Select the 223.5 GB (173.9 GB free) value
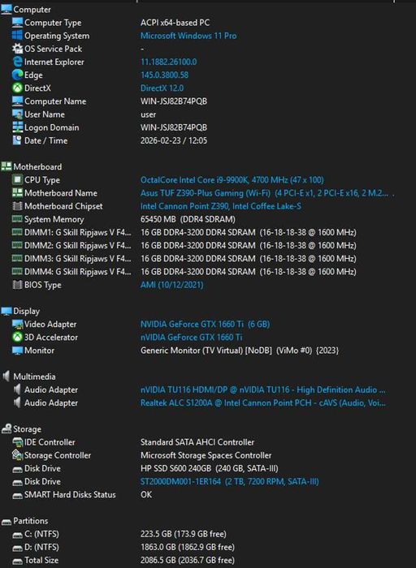 tap(183, 534)
